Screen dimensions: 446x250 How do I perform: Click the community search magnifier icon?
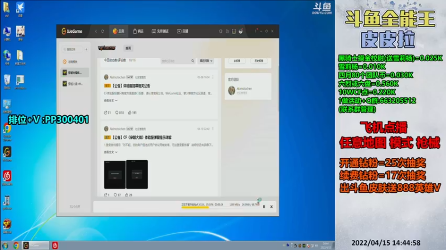click(x=192, y=61)
